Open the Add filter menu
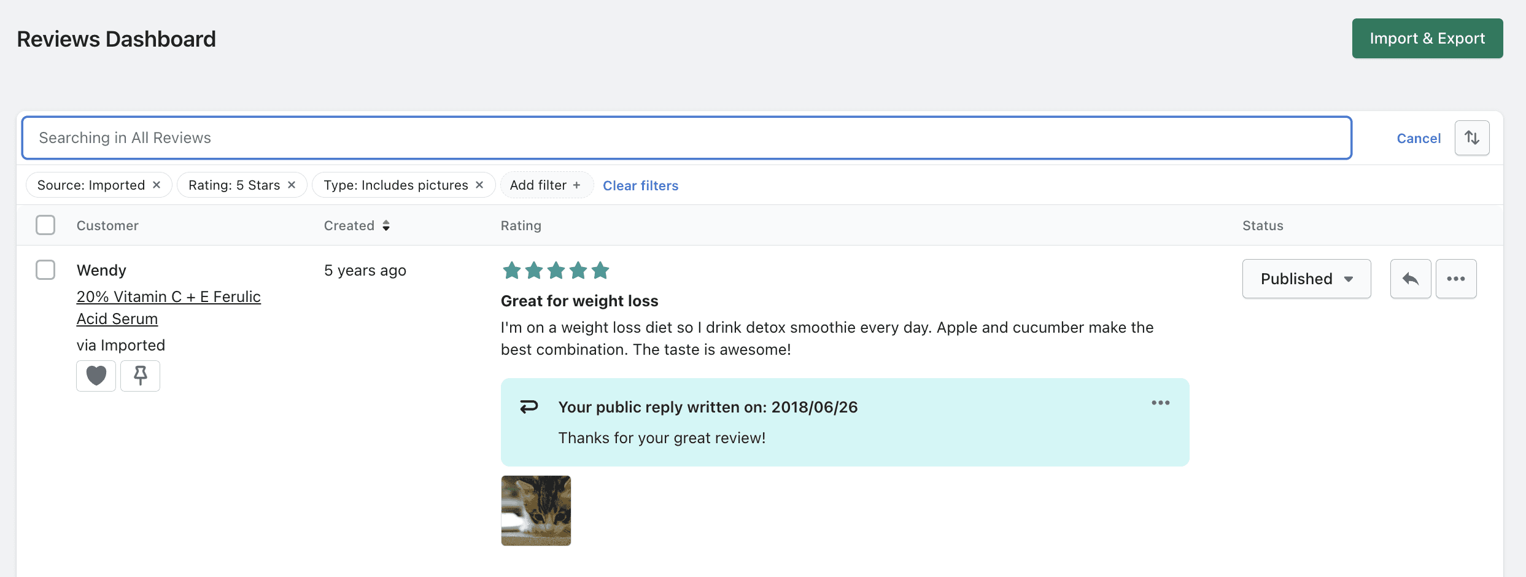The height and width of the screenshot is (577, 1526). point(545,185)
